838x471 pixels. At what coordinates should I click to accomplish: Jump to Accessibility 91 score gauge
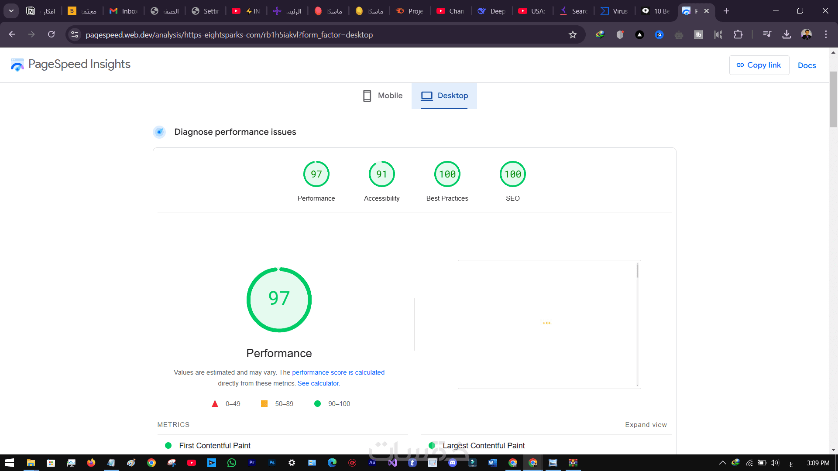tap(381, 174)
